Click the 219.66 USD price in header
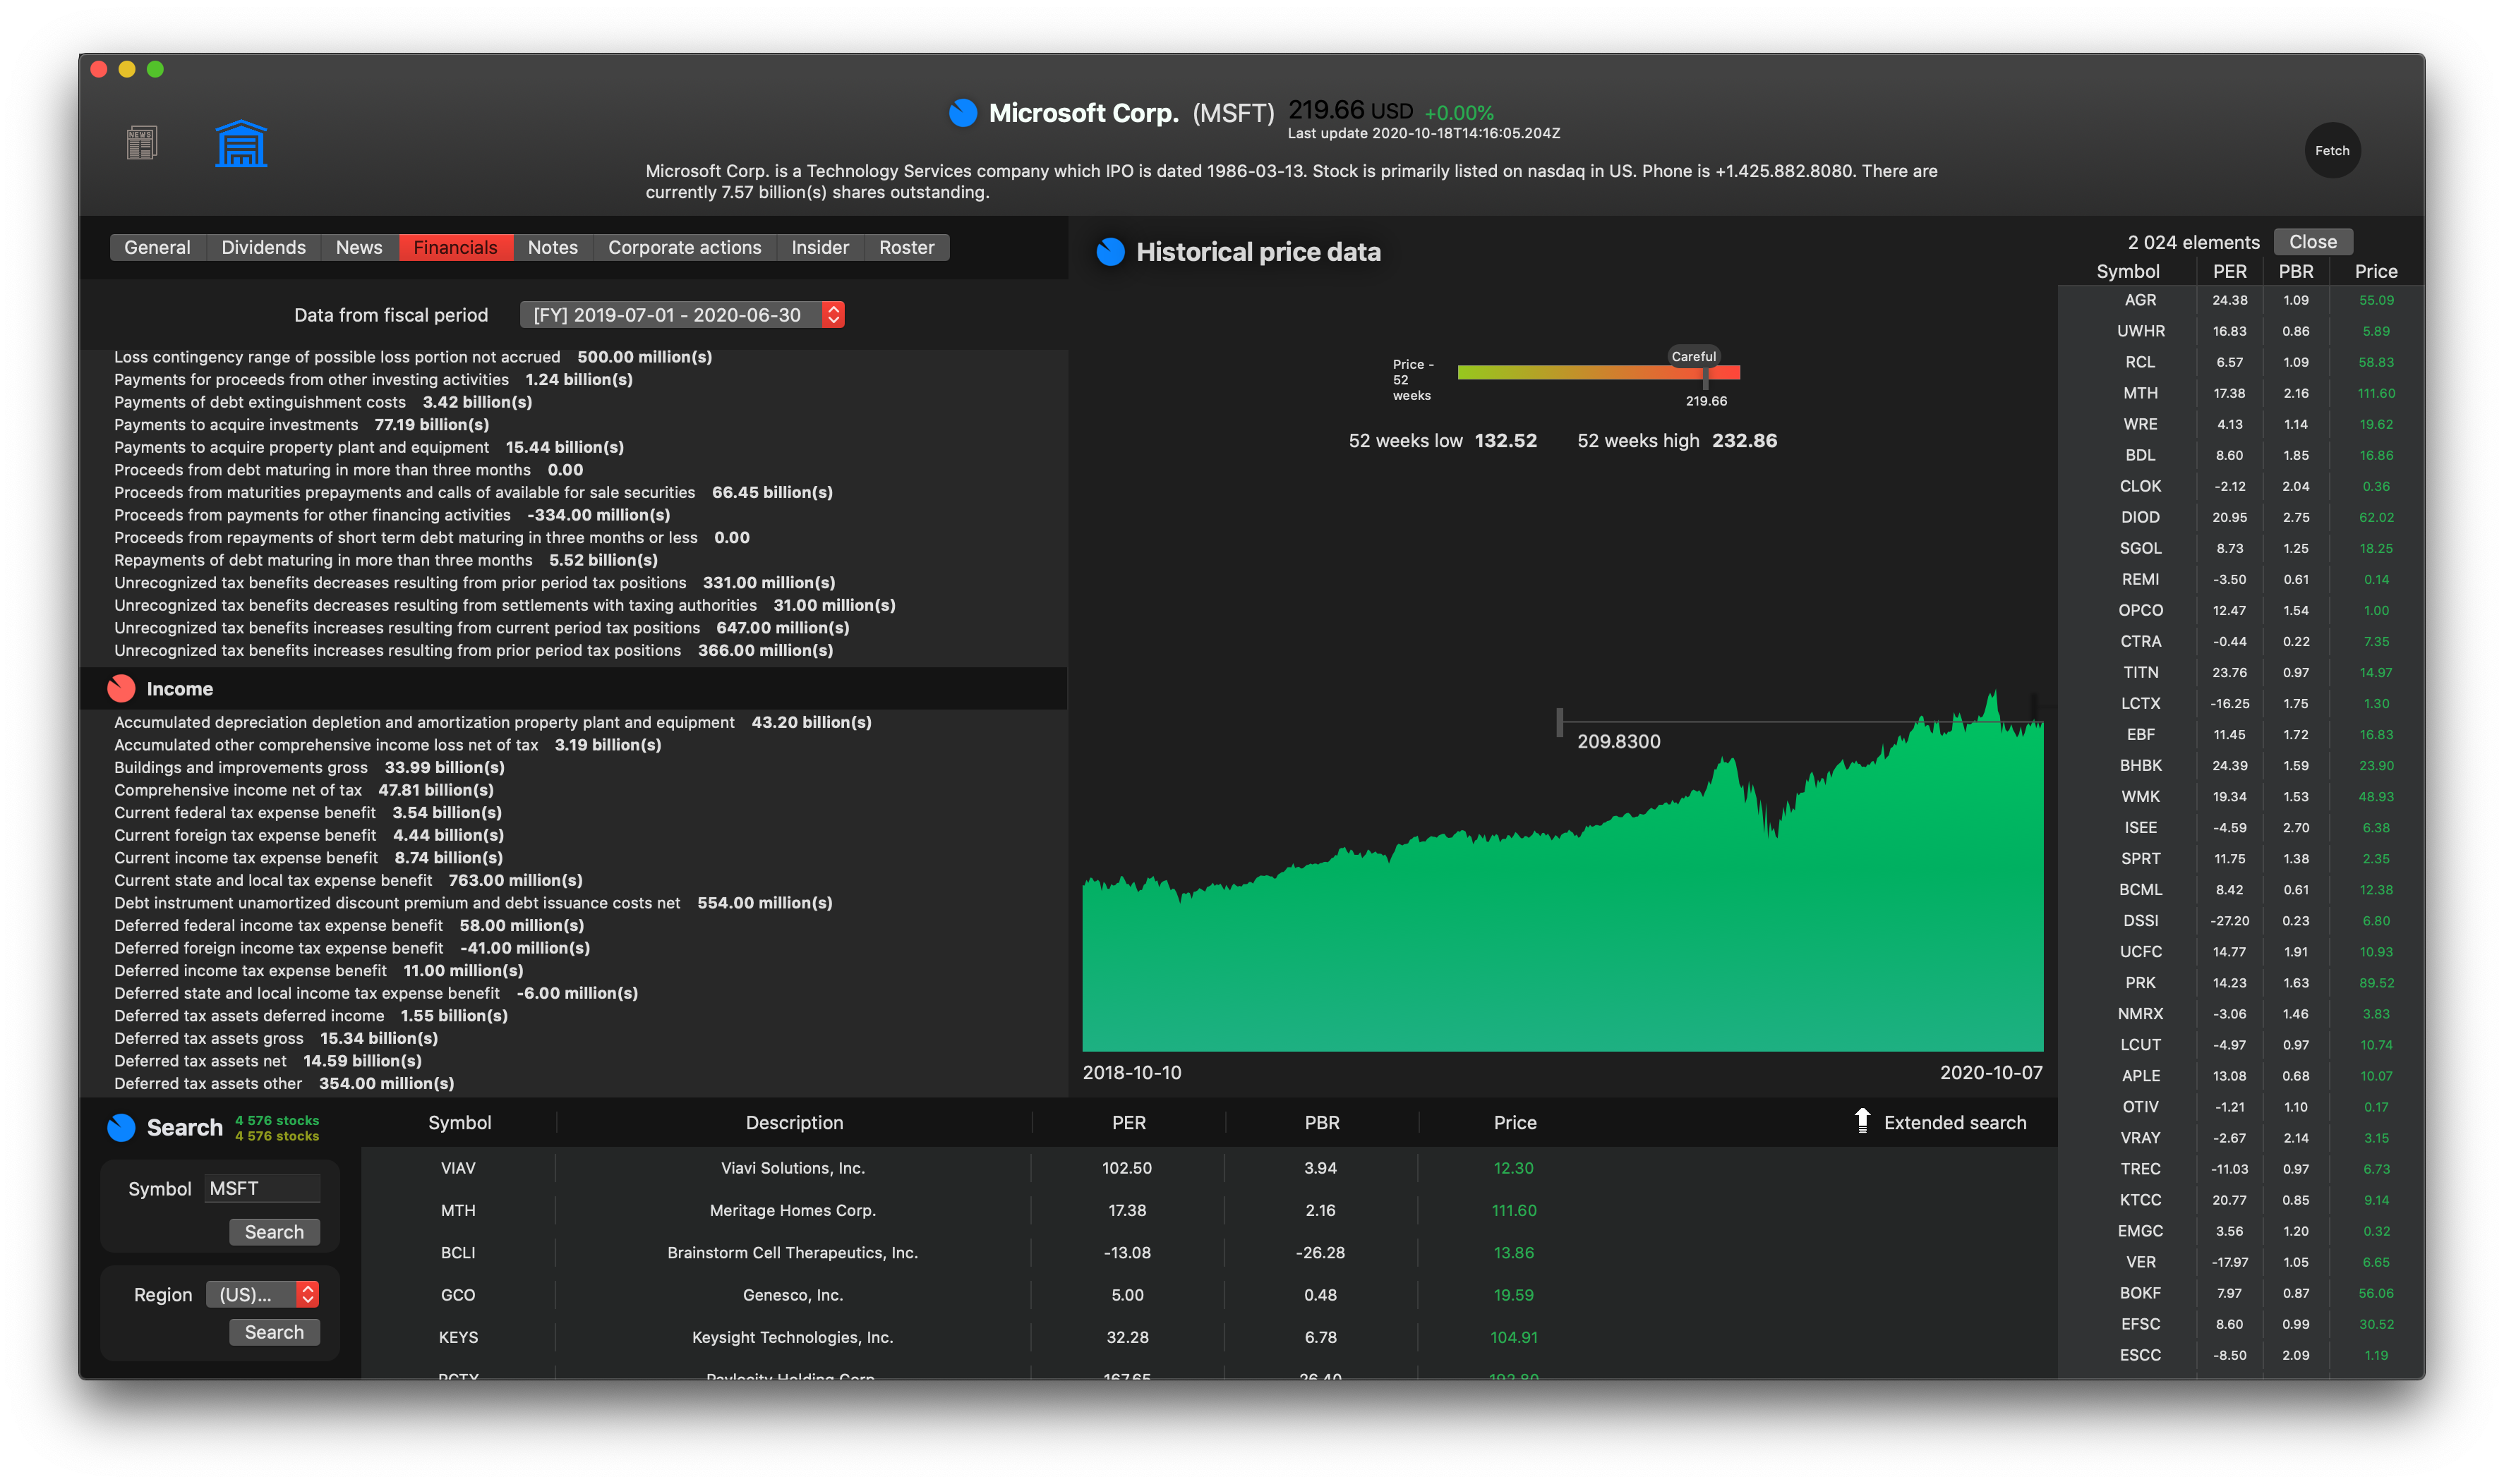 (1351, 110)
